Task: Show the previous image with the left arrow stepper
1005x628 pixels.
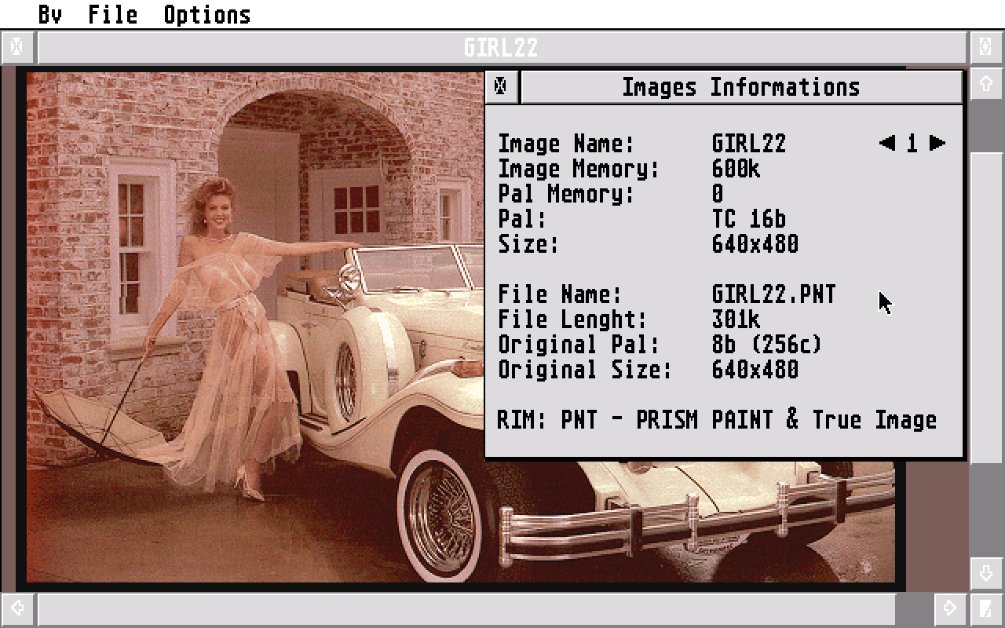Action: coord(887,143)
